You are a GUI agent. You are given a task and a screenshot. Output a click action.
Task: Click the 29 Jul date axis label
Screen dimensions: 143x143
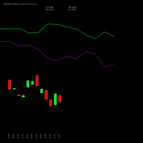point(50,136)
